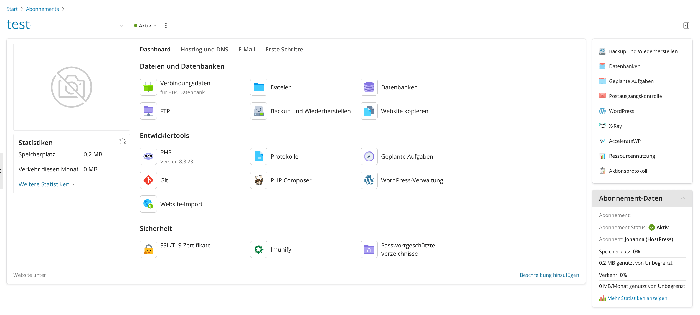Click Beschreibung hinzufügen
Viewport: 700px width, 315px height.
(x=549, y=275)
